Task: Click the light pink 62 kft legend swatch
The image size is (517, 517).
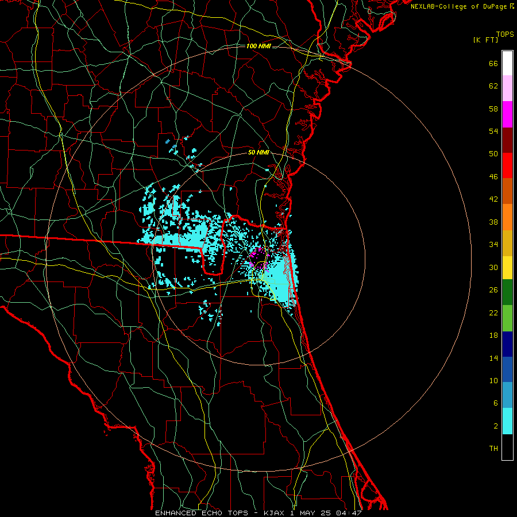Action: [x=507, y=88]
